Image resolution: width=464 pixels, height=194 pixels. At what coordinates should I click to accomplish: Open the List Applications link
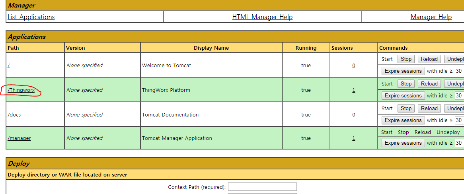(x=31, y=17)
